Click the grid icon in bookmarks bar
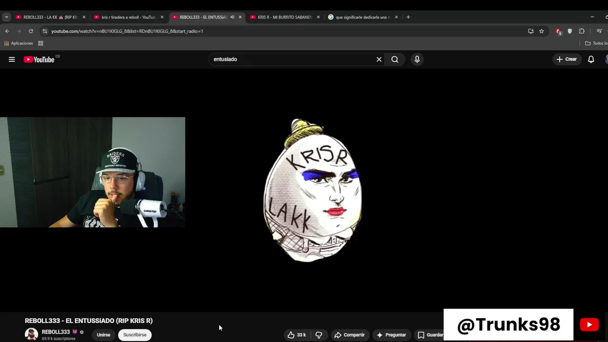 click(40, 43)
